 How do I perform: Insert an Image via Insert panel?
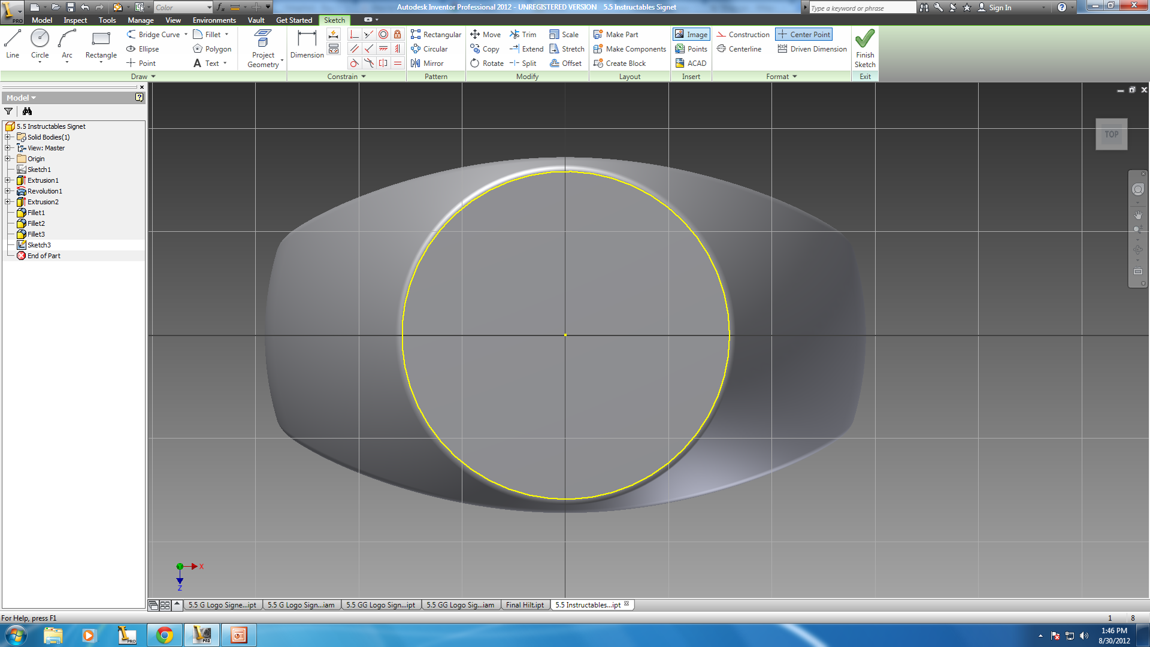[691, 35]
